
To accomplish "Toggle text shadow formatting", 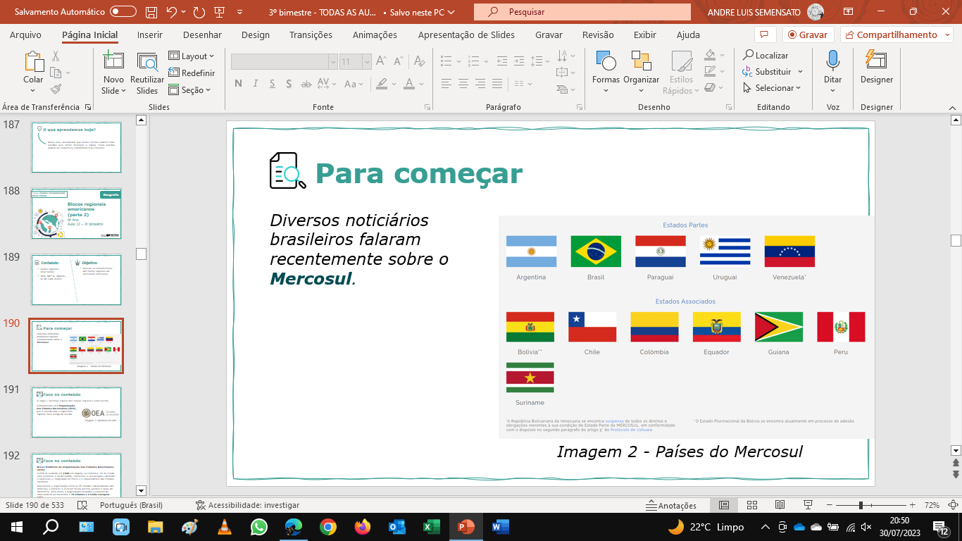I will pos(289,84).
